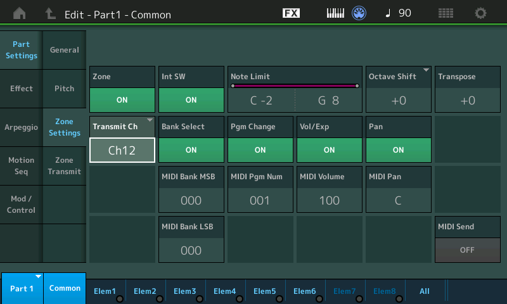
Task: Switch to the Zone Transmit tab
Action: click(x=64, y=166)
